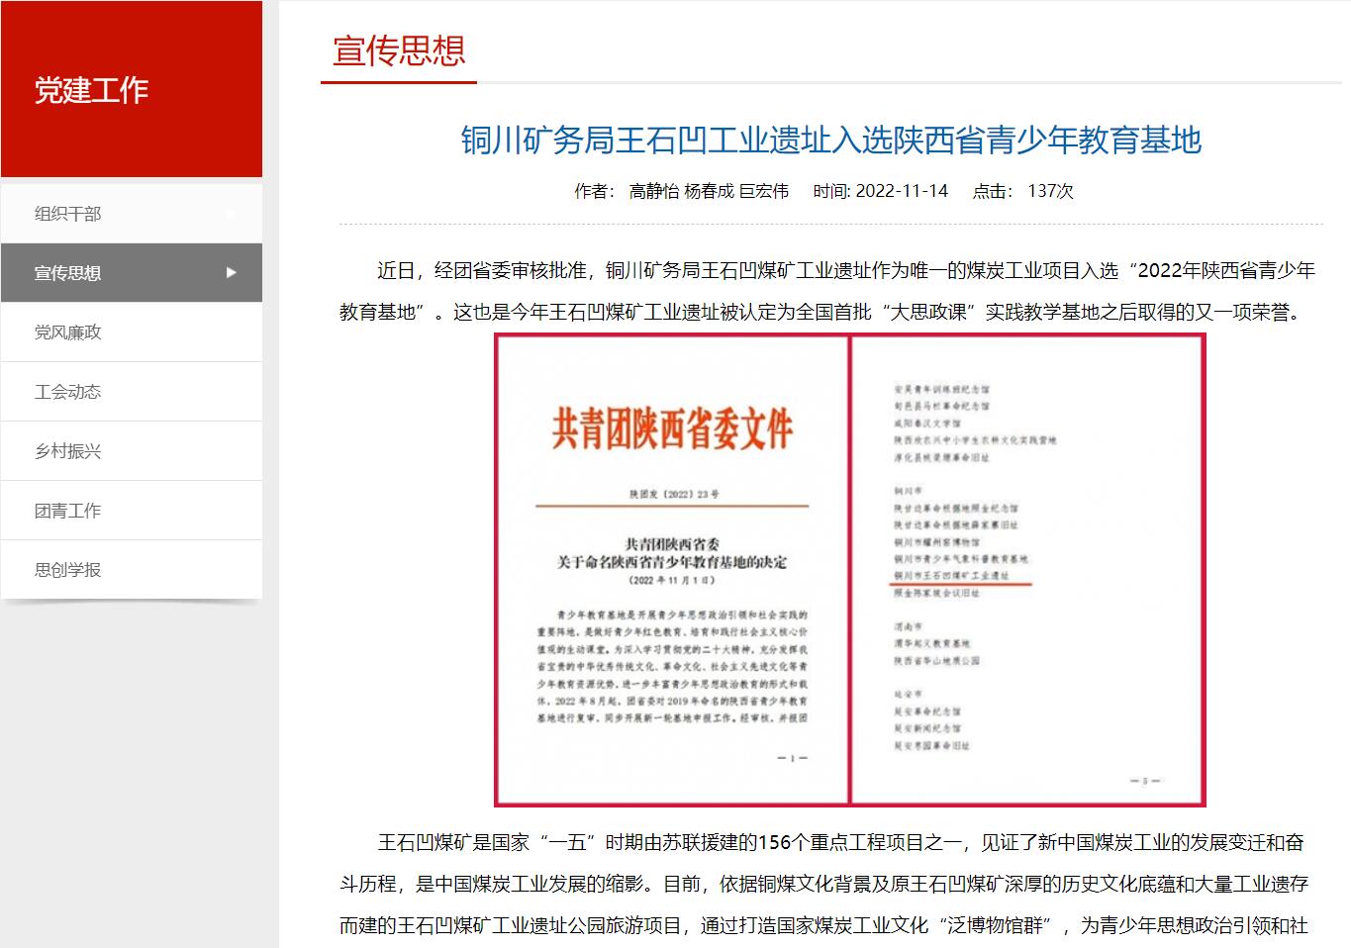The image size is (1351, 948).
Task: Navigate to the 乡村振兴 page
Action: [68, 451]
